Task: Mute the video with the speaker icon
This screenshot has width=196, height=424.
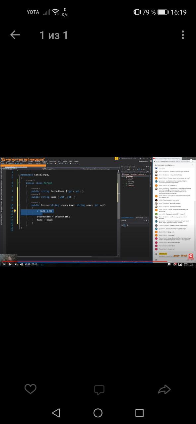Action: coord(22,264)
